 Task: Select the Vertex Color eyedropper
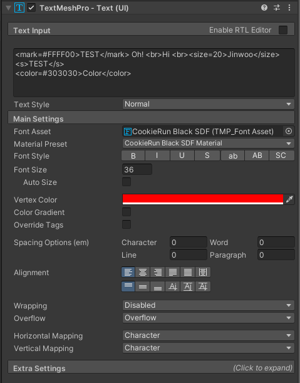[x=289, y=199]
